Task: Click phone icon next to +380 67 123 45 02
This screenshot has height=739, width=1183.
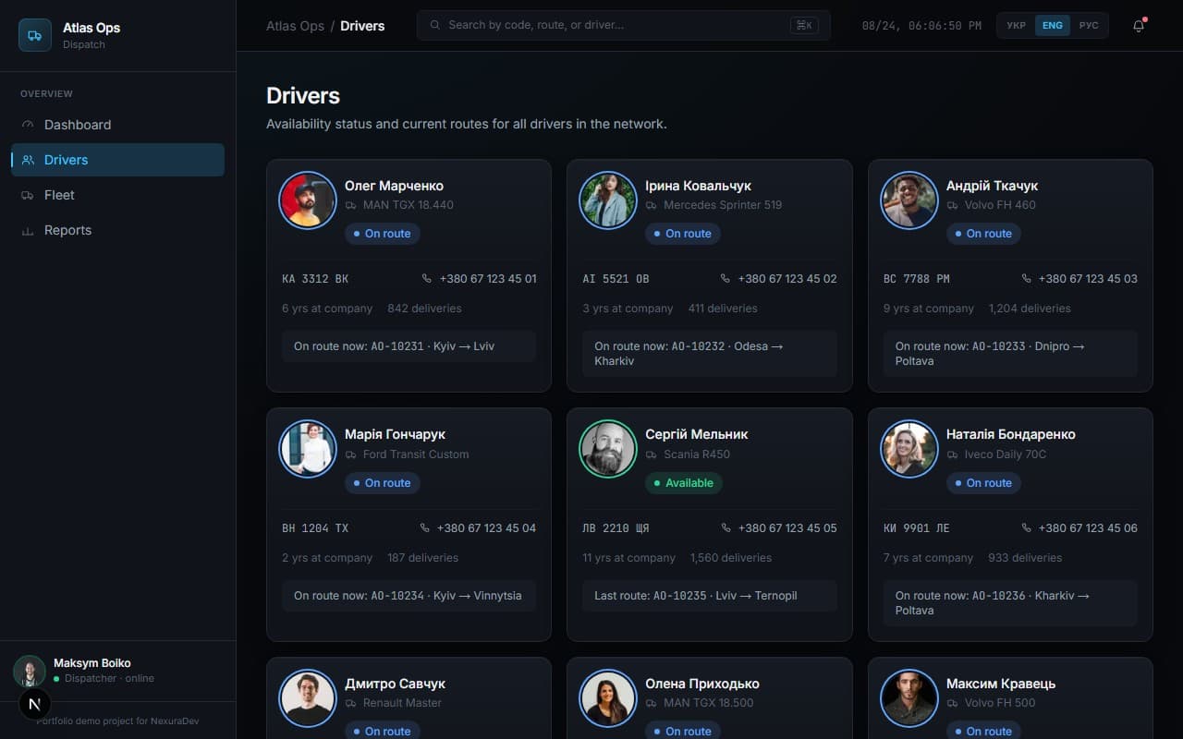Action: click(726, 278)
